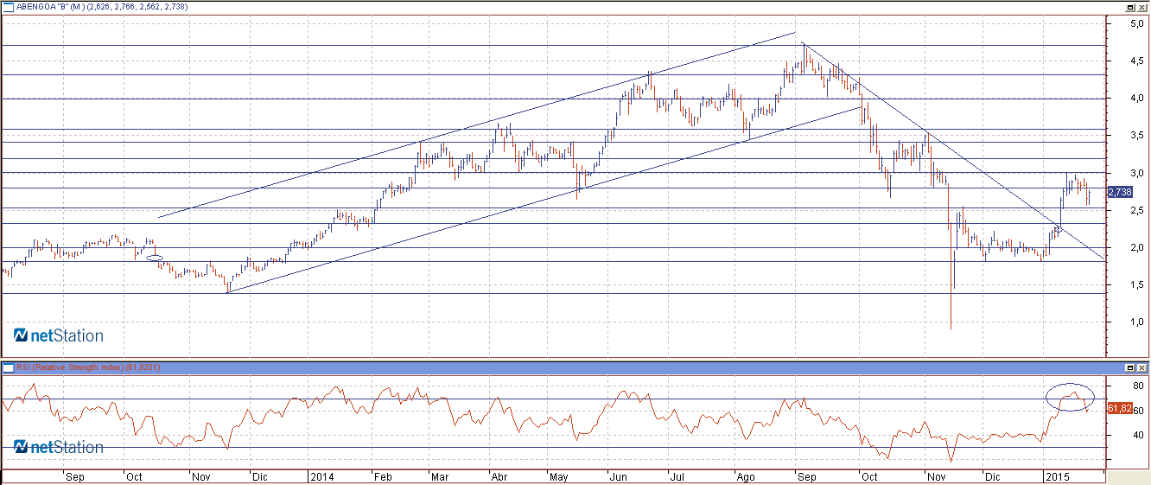Click the current price label 2,738
Screen dimensions: 1151x485
point(1119,192)
